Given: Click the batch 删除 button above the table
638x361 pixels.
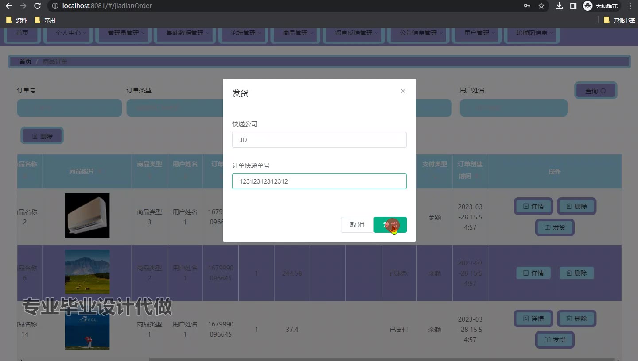Looking at the screenshot, I should pyautogui.click(x=42, y=136).
